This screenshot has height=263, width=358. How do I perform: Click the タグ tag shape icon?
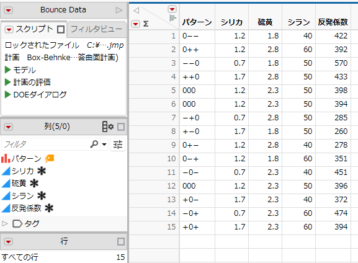click(x=17, y=224)
